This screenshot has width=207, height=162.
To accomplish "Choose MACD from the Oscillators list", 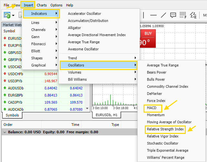I will coord(152,108).
